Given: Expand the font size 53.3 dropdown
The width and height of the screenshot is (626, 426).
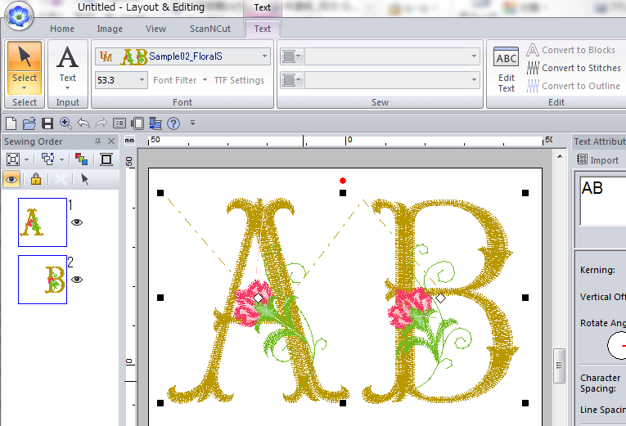Looking at the screenshot, I should click(x=142, y=80).
